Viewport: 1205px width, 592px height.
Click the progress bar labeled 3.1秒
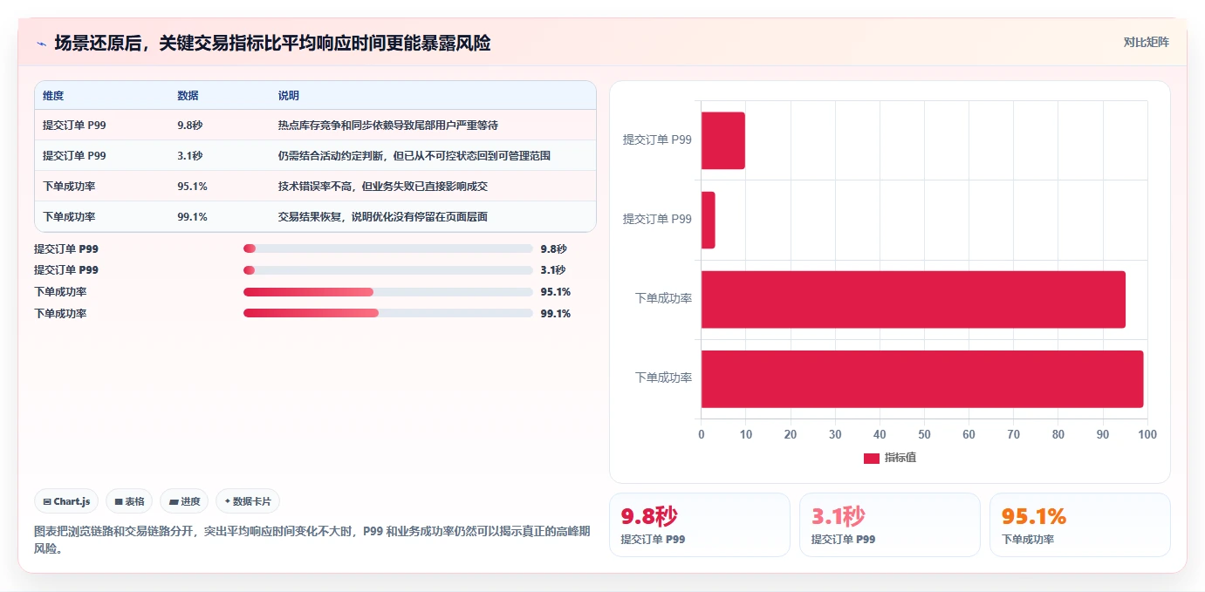point(388,270)
